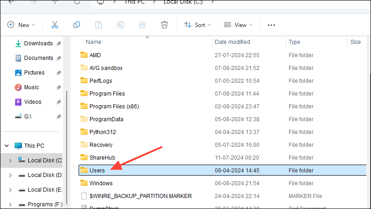Select the Users folder
371x209 pixels.
[x=223, y=171]
